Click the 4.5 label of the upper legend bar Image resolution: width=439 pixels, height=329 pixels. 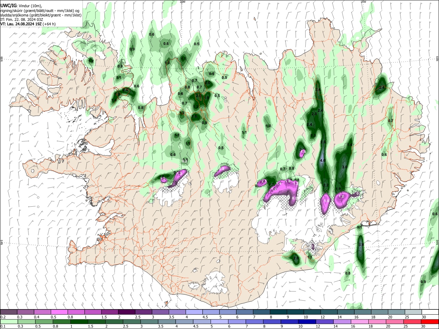tap(205, 317)
